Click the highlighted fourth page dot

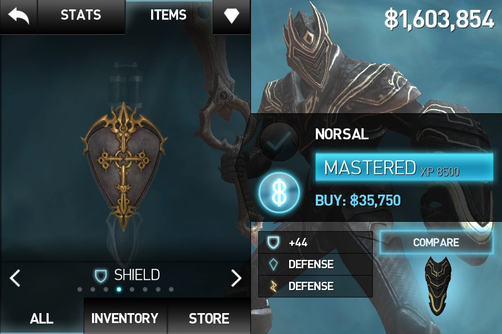pos(119,289)
